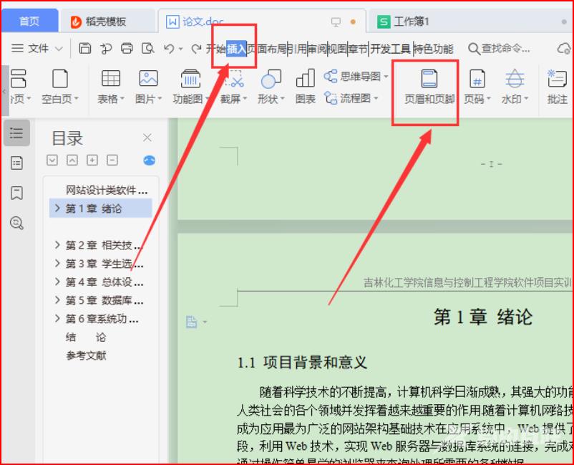Open the Shapes (形状) tool
The image size is (574, 465).
point(271,87)
